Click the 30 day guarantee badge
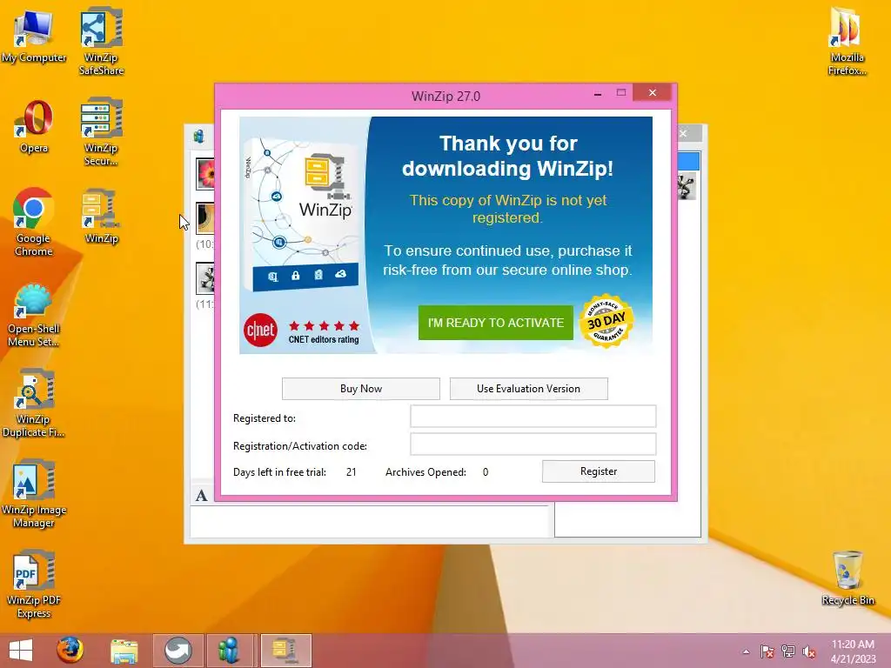The image size is (891, 668). (x=606, y=322)
